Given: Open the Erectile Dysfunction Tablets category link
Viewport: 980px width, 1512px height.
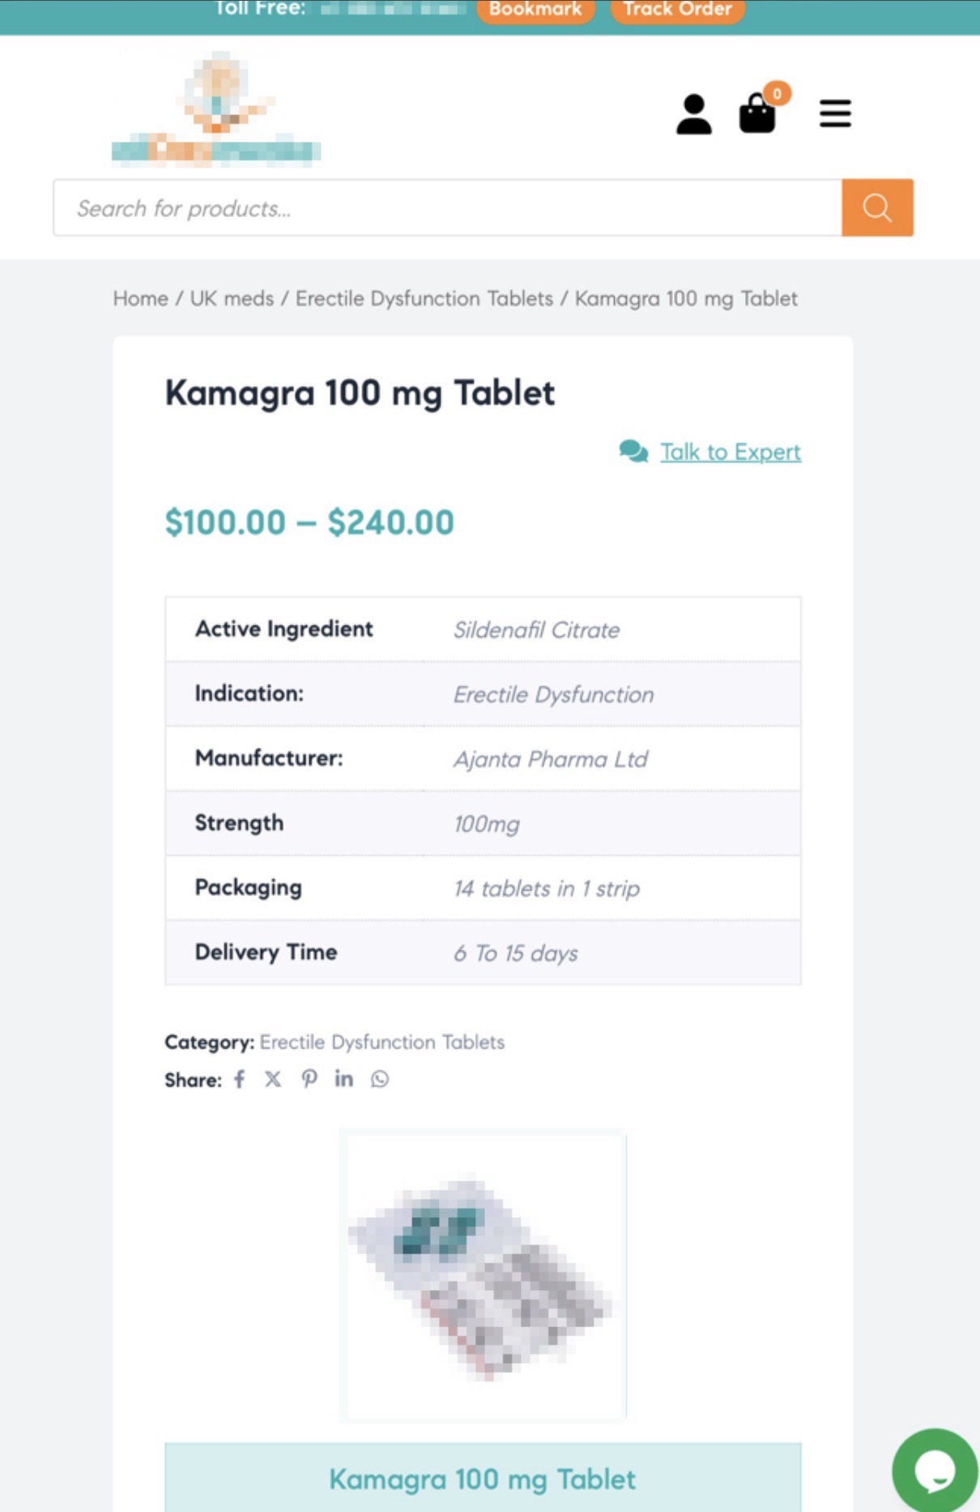Looking at the screenshot, I should point(381,1042).
